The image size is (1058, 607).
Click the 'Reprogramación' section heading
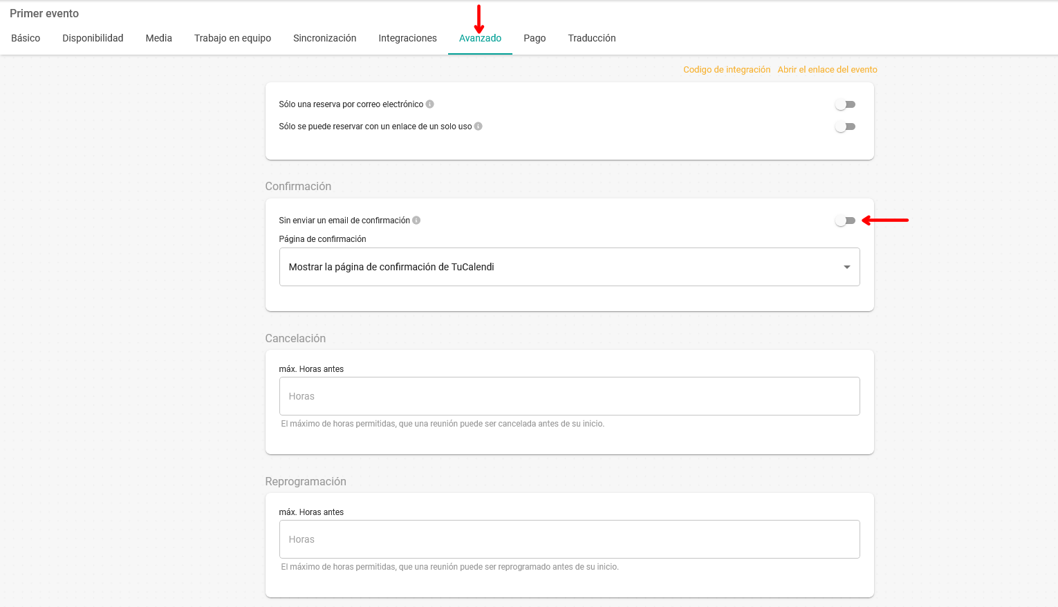click(x=306, y=481)
